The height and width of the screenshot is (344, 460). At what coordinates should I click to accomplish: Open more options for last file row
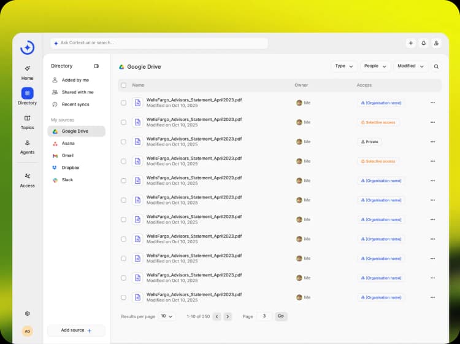(x=433, y=297)
